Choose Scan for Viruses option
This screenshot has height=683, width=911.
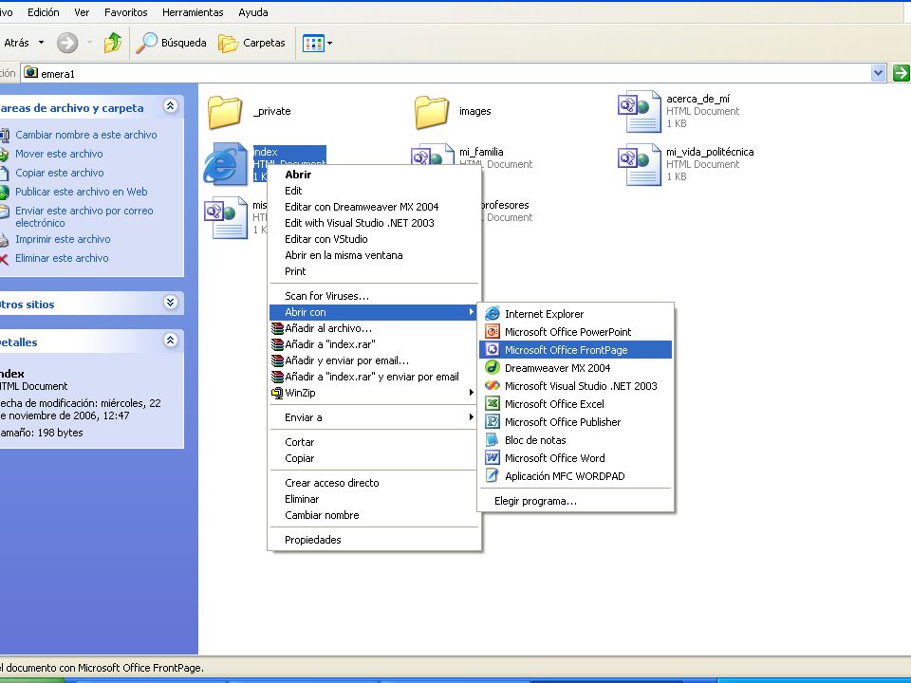tap(374, 296)
